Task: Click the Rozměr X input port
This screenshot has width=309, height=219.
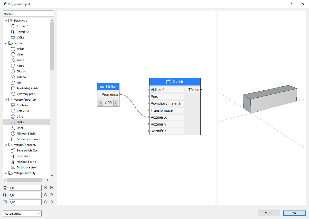Action: click(x=149, y=117)
